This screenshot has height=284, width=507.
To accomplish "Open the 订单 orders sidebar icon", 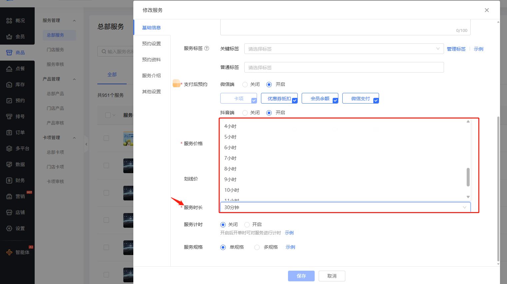I will pos(9,133).
